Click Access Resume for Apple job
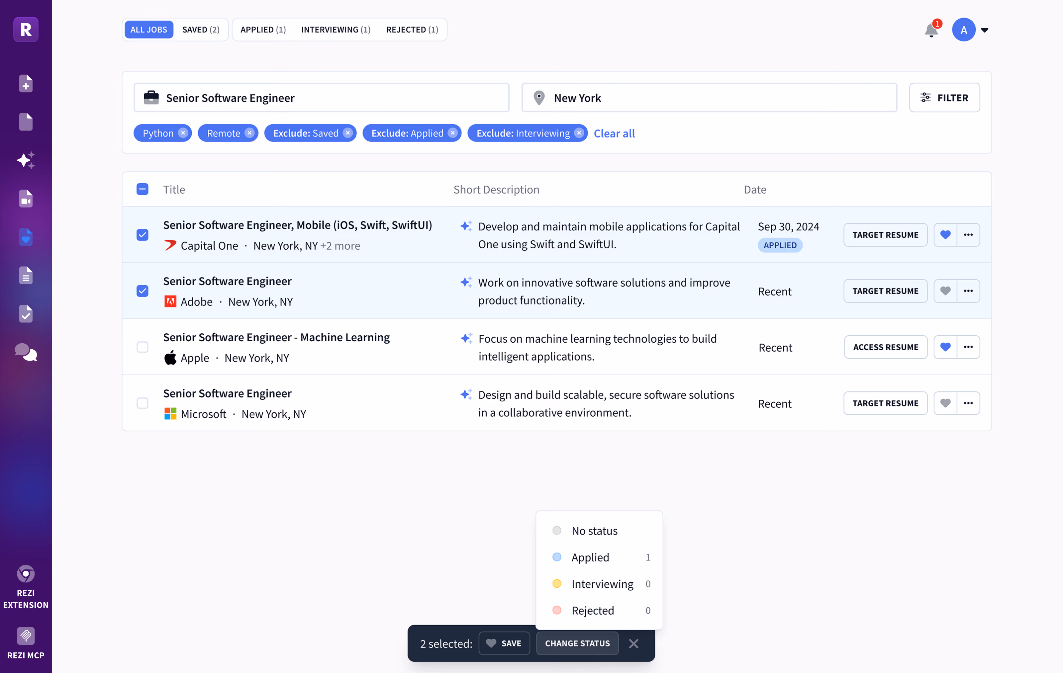 point(886,347)
